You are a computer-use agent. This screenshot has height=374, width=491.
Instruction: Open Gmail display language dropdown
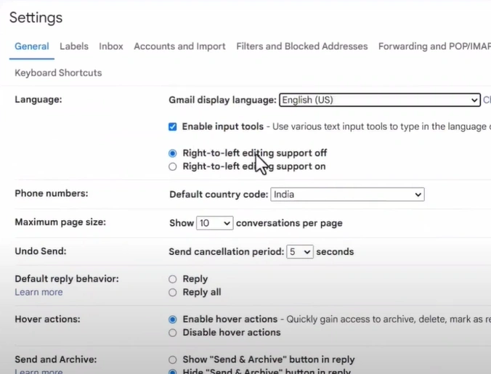pyautogui.click(x=380, y=99)
